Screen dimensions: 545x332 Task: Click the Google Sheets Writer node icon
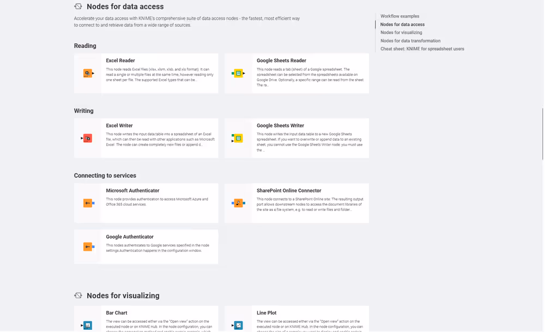pyautogui.click(x=238, y=138)
